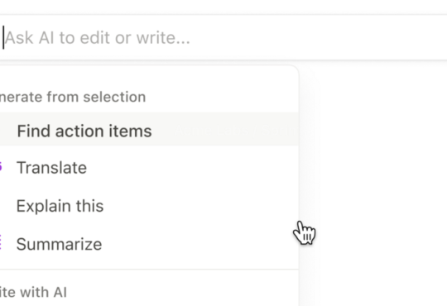Click empty space right of the Explain this row
Screen dimensions: 447x306
click(x=199, y=206)
